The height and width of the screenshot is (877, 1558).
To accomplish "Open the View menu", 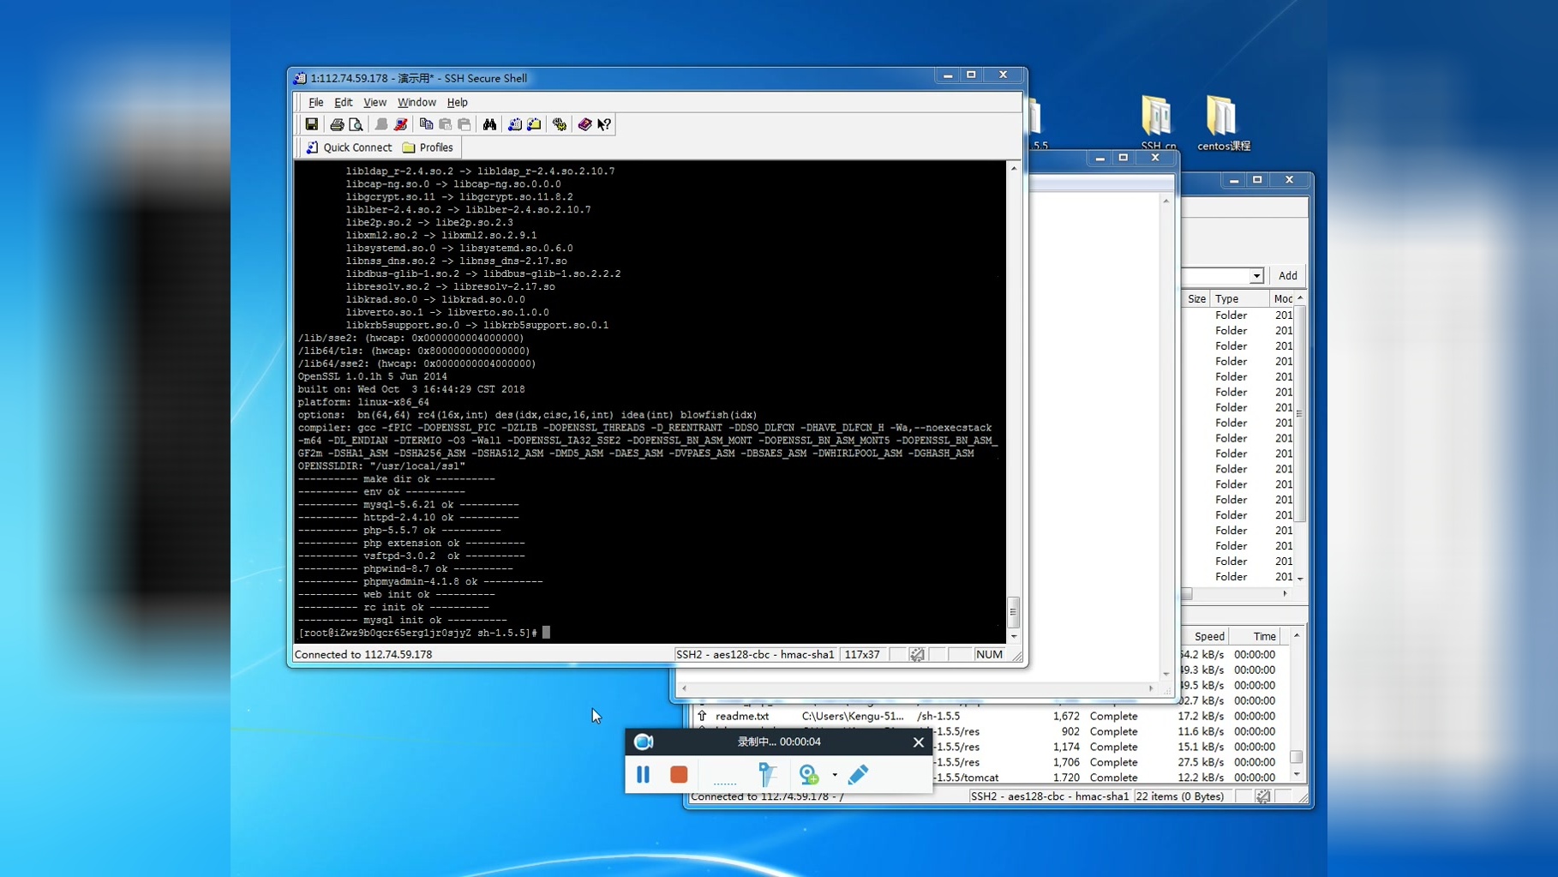I will tap(375, 102).
